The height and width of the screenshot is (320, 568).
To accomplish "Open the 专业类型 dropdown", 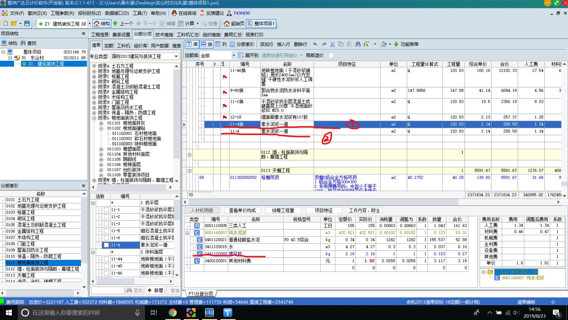I will pyautogui.click(x=176, y=56).
